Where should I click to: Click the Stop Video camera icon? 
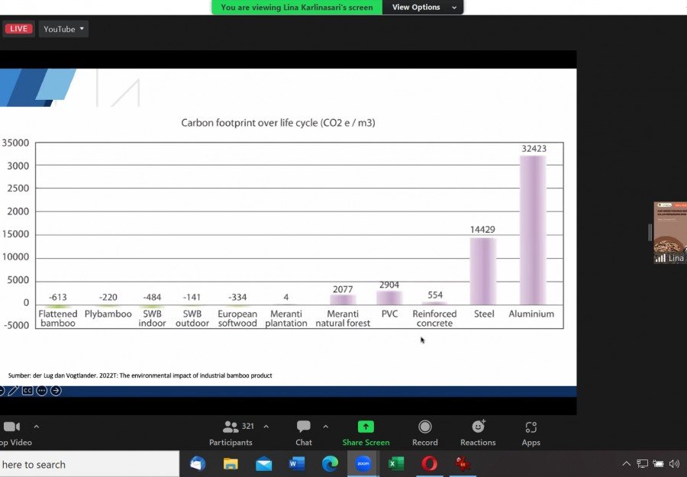[x=11, y=427]
